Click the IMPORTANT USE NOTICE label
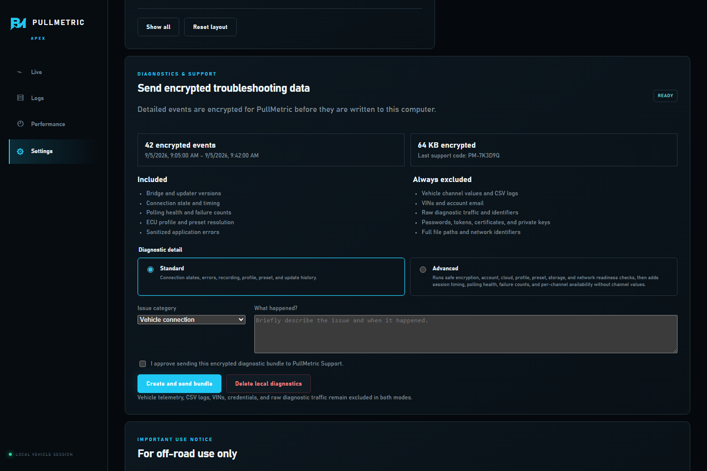The height and width of the screenshot is (471, 707). [175, 440]
